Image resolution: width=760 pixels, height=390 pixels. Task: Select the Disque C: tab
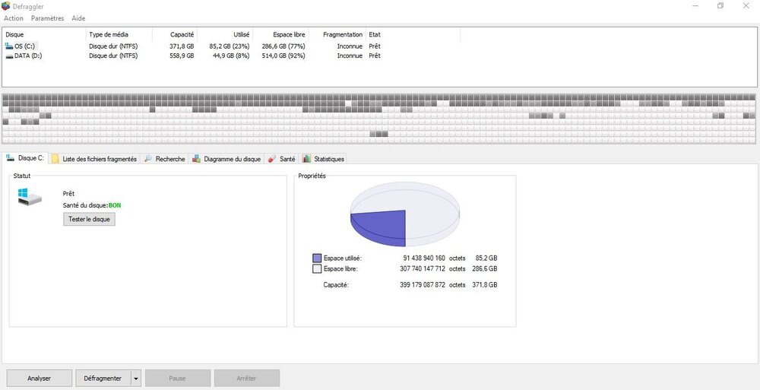pos(25,158)
